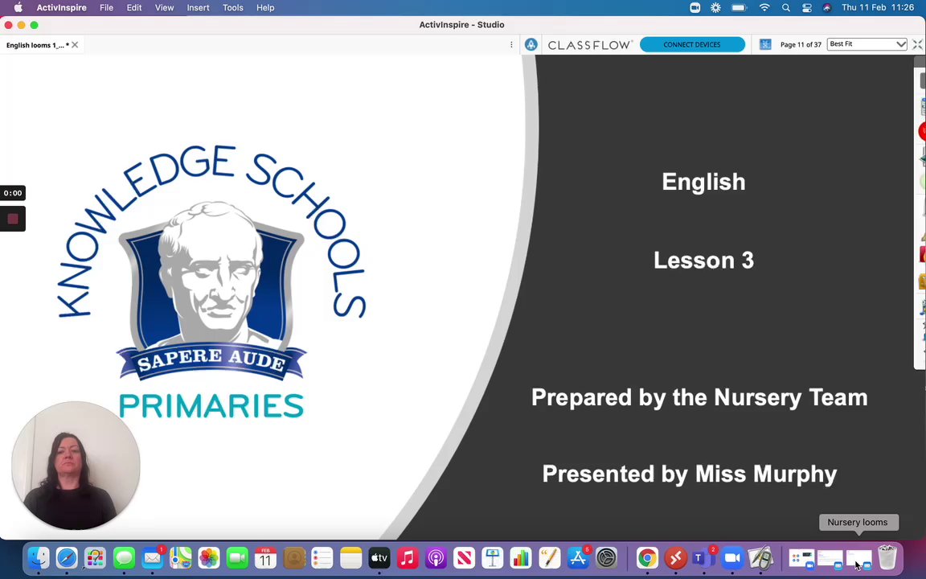The height and width of the screenshot is (579, 926).
Task: Click the Zoom camera menu bar icon
Action: pos(695,8)
